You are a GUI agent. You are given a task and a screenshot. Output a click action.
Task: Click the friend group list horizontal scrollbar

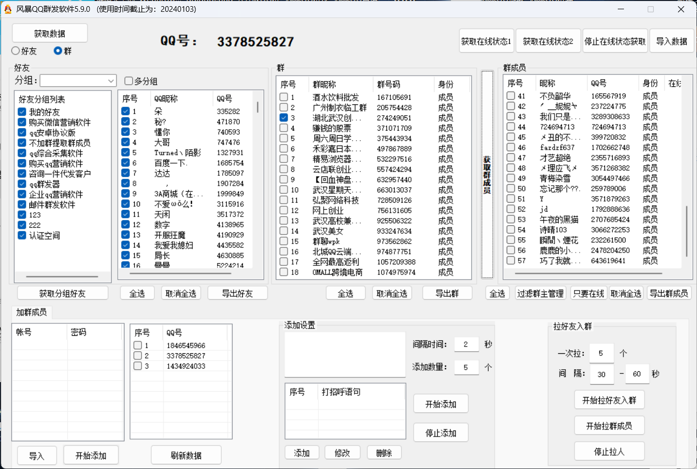pos(63,277)
